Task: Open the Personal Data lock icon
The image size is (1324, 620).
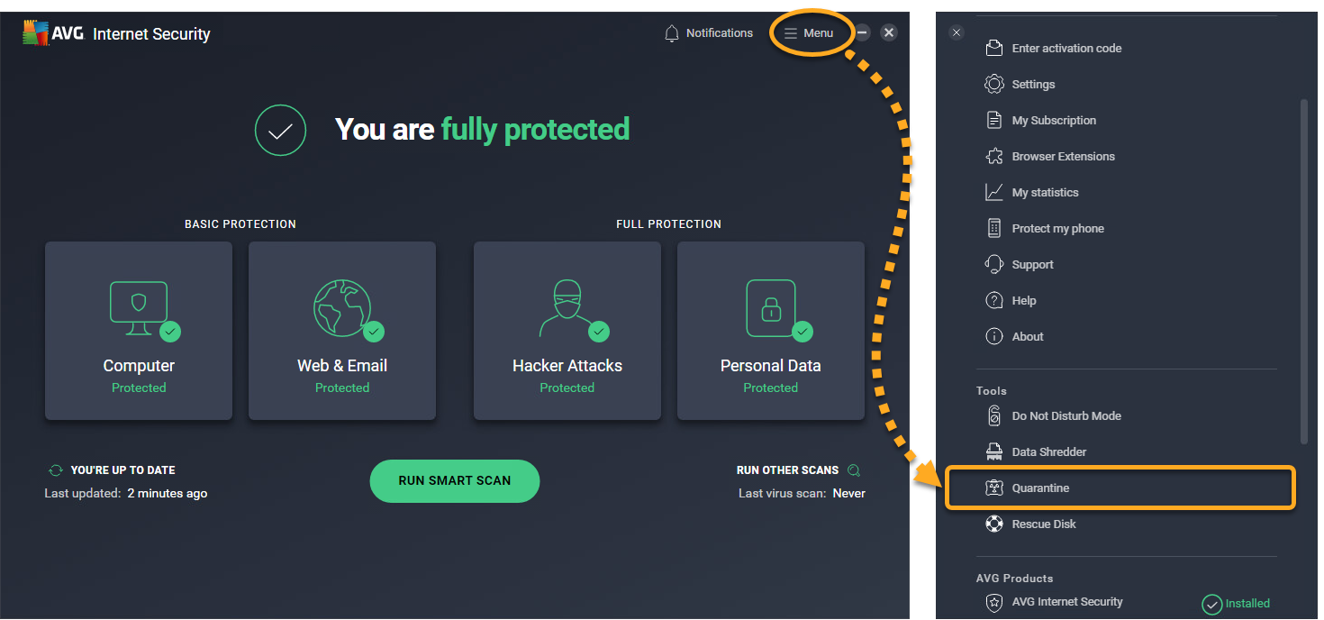Action: click(770, 306)
